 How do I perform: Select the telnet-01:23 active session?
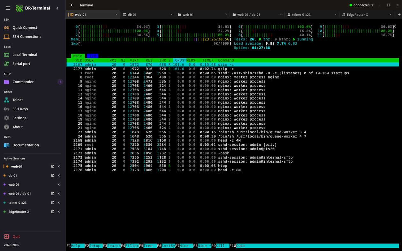click(x=18, y=203)
